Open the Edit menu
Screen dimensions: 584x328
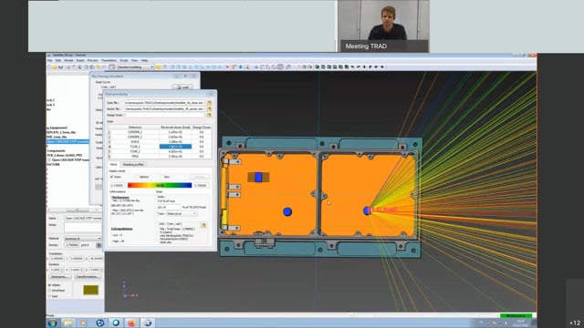point(58,60)
